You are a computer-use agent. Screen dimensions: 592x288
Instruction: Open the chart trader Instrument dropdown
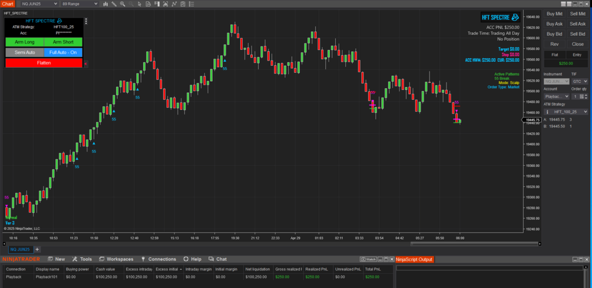tap(556, 82)
